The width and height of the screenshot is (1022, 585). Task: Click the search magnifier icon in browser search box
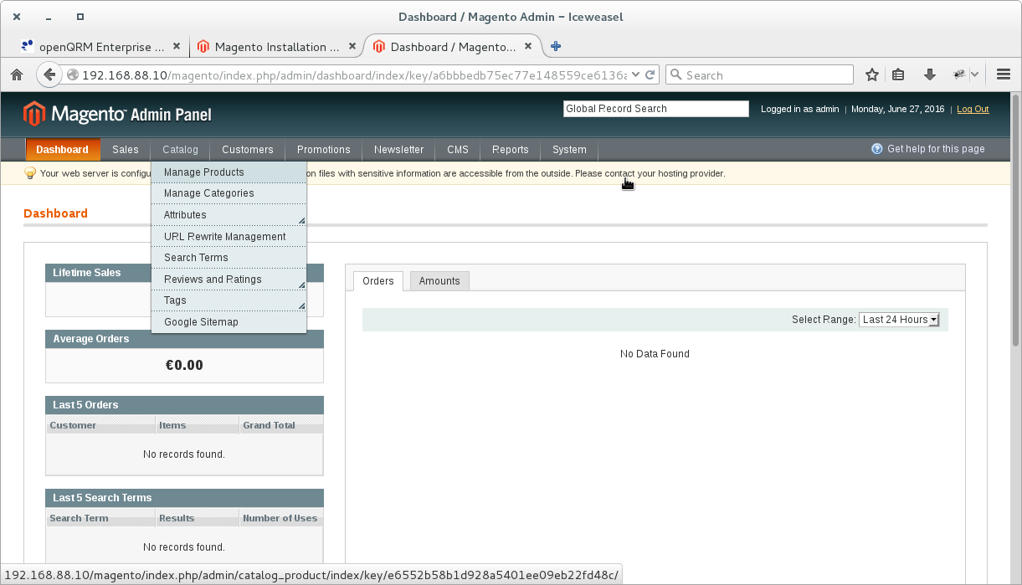point(676,74)
